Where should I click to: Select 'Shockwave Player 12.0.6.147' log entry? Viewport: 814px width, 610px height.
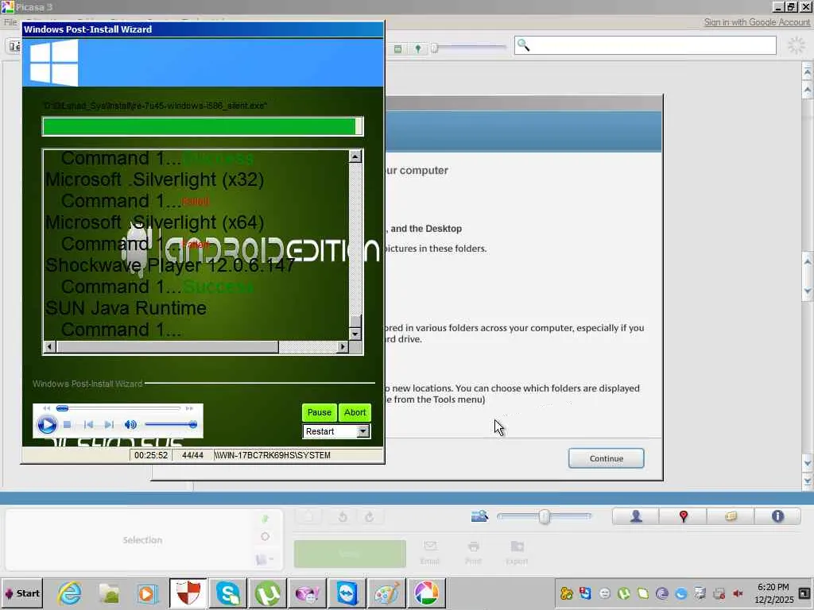click(x=170, y=265)
